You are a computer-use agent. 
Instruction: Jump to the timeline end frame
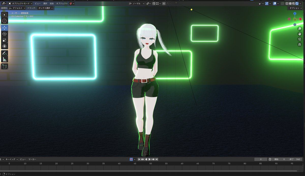pyautogui.click(x=157, y=159)
